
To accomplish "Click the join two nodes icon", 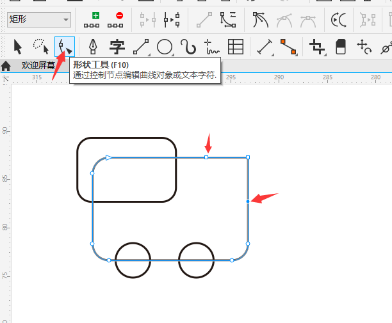I will [x=148, y=20].
